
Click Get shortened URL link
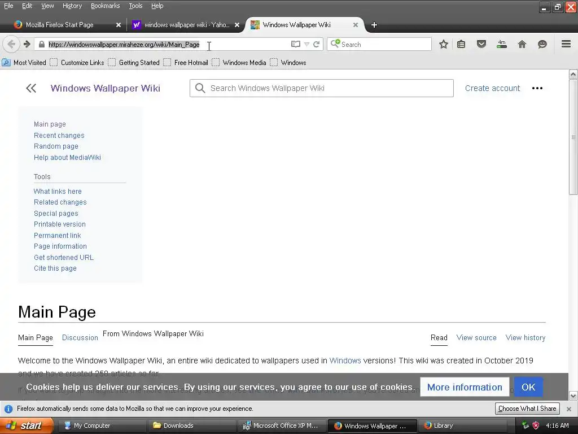tap(64, 257)
